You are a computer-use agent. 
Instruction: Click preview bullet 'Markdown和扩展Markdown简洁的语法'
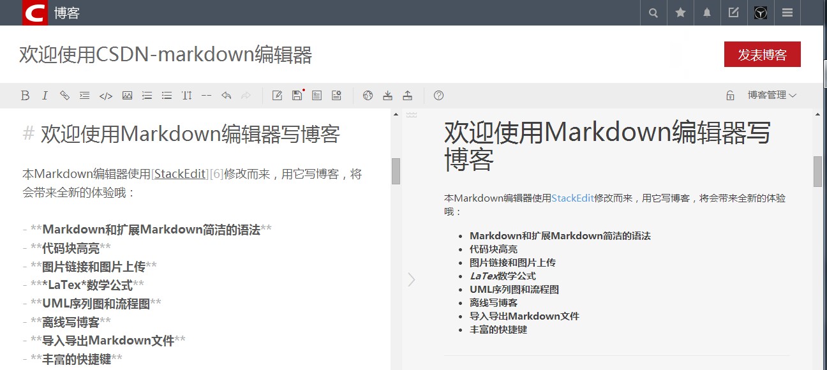click(560, 236)
